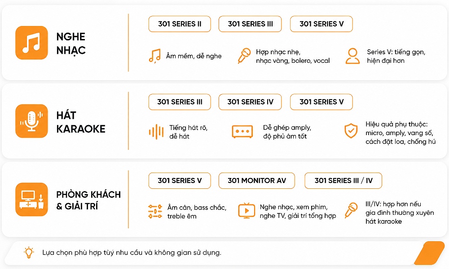The width and height of the screenshot is (449, 269).
Task: Select 301 SERIES IV tag in karaoke row
Action: click(x=250, y=102)
